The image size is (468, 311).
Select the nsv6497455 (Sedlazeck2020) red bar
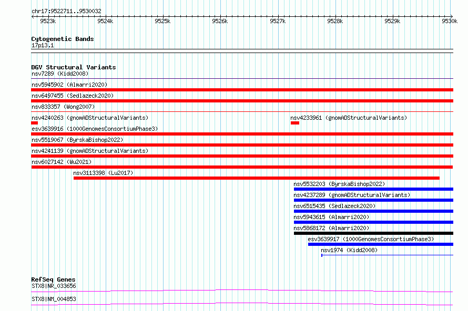(x=242, y=101)
